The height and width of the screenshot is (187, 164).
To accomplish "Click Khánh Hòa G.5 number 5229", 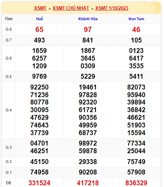I will pyautogui.click(x=88, y=77).
